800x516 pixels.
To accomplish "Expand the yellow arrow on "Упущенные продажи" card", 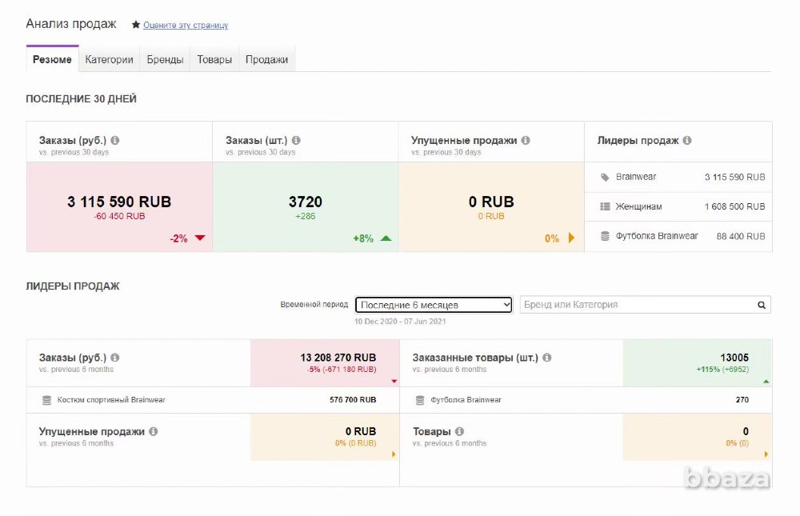I will pos(393,454).
